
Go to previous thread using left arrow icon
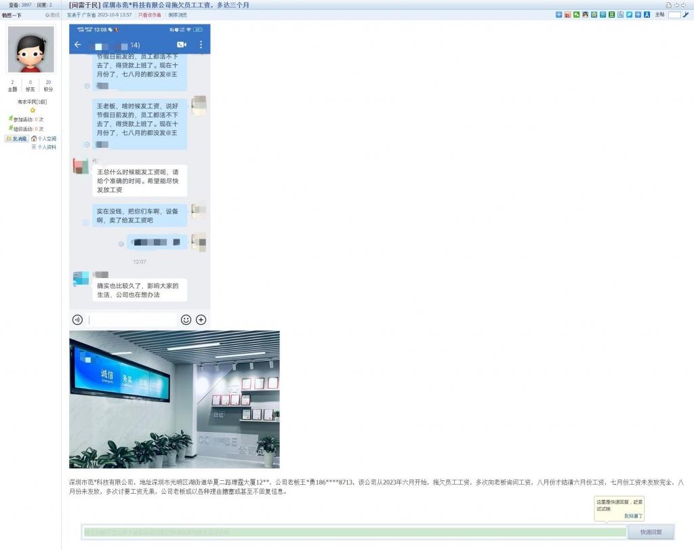[x=676, y=5]
